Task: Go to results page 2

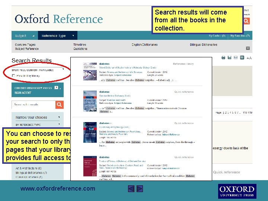Action: pyautogui.click(x=226, y=112)
